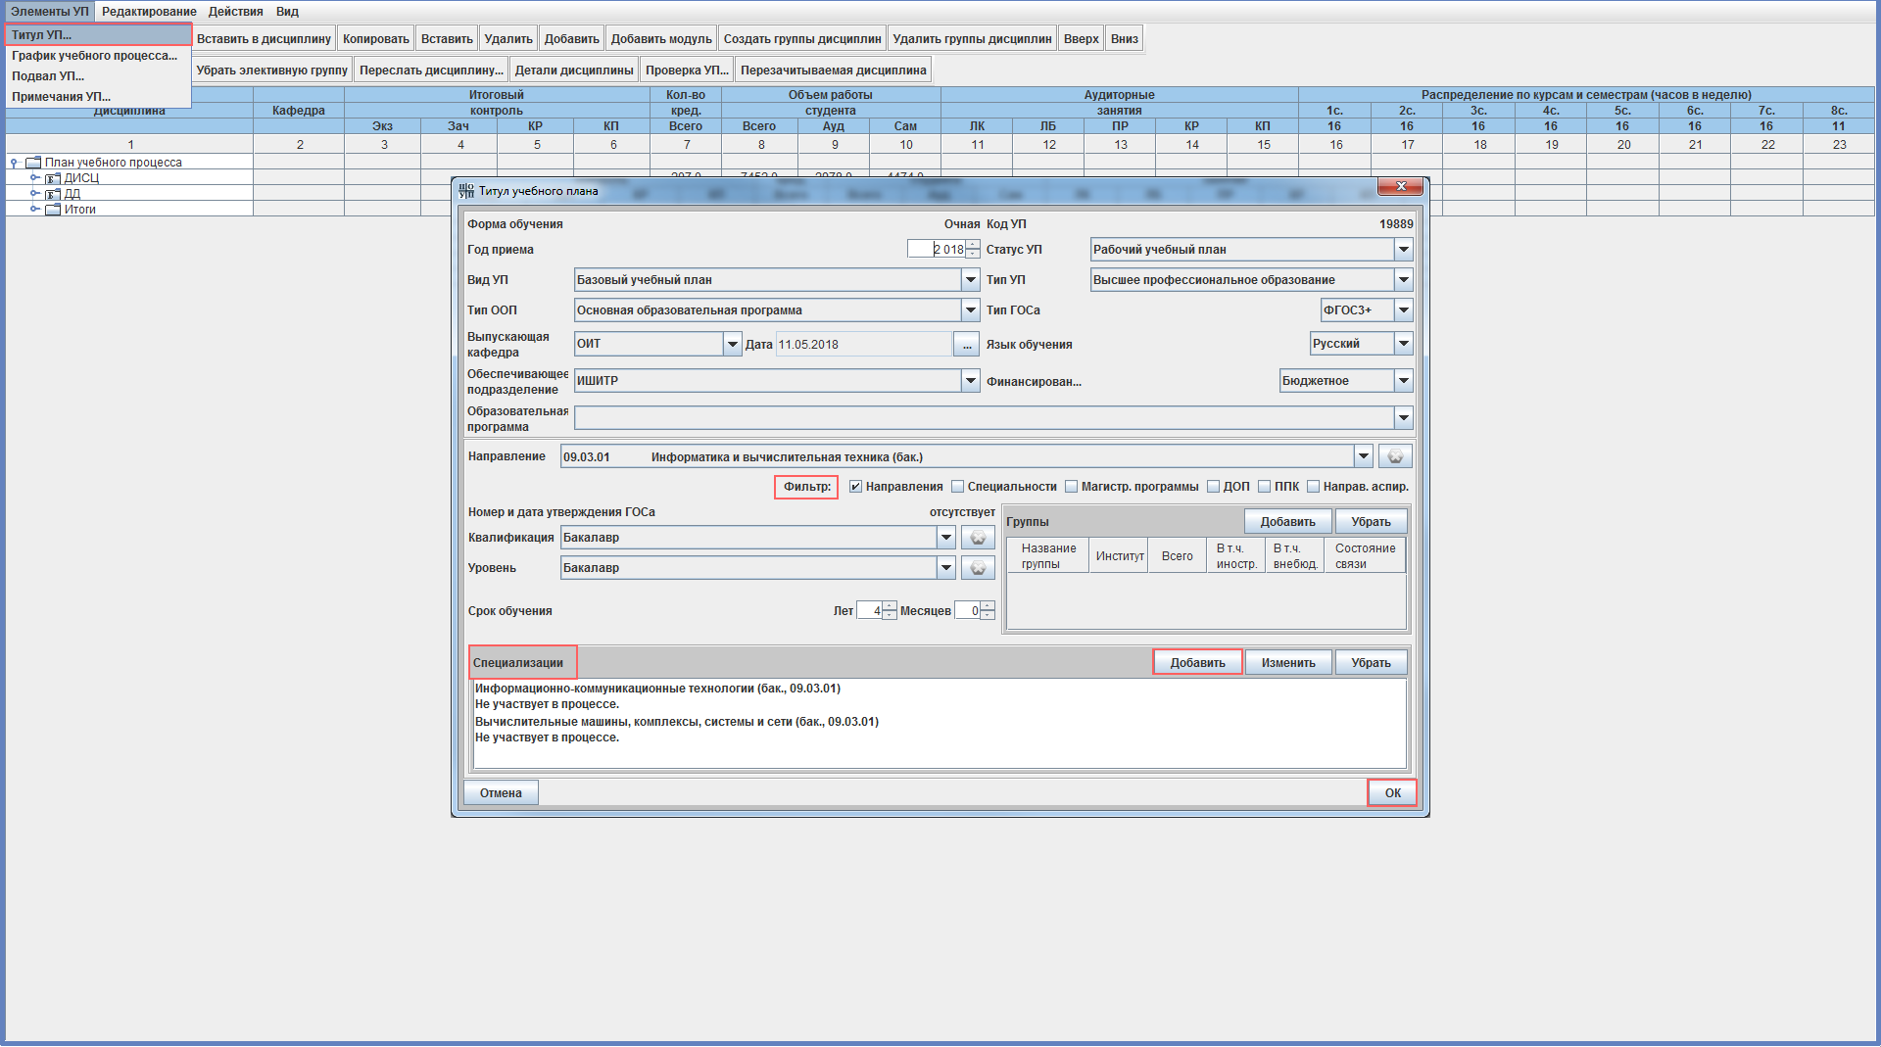Click Вставить в дисциплину toolbar button
Viewport: 1881px width, 1047px height.
[x=264, y=39]
